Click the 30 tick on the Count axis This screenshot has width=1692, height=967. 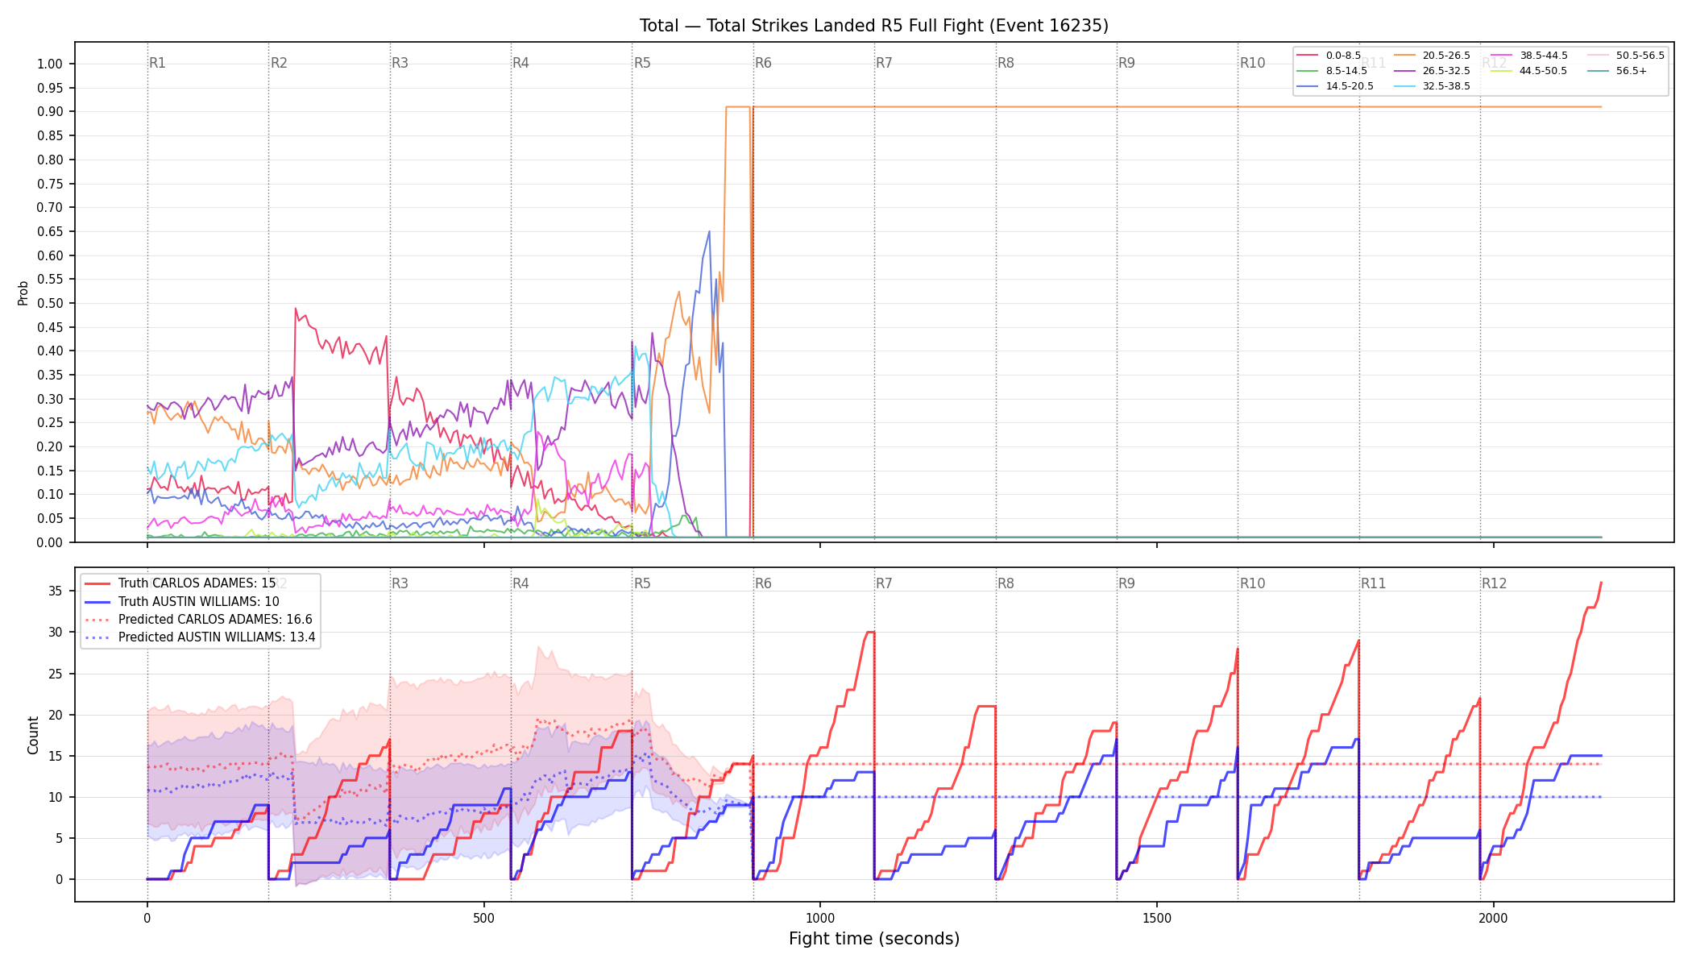[55, 632]
